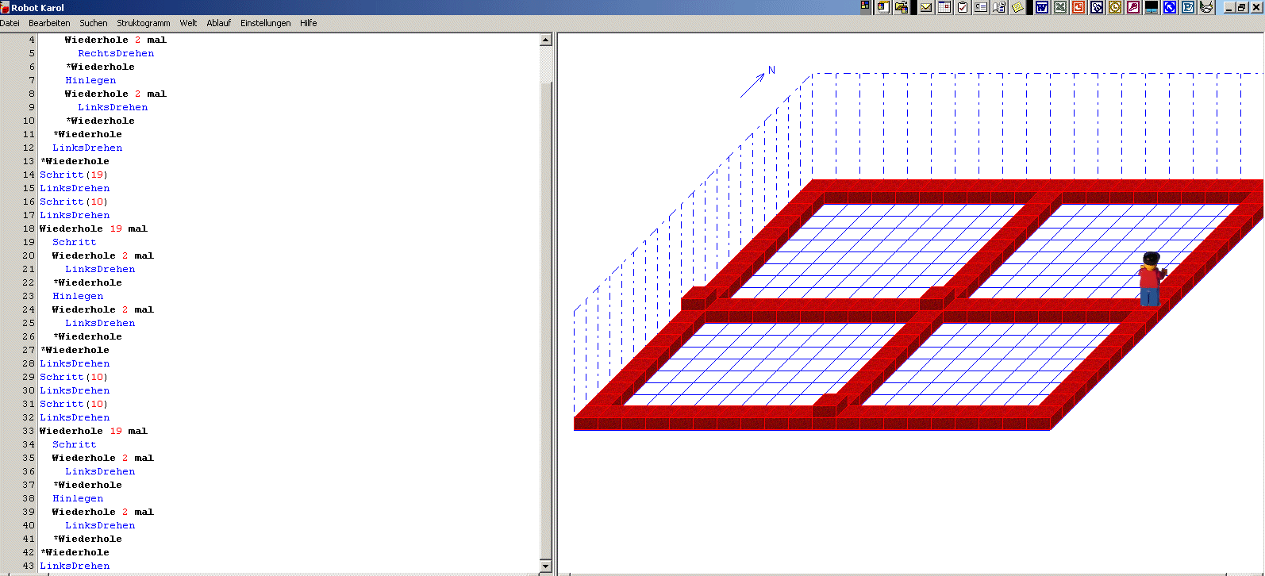The height and width of the screenshot is (576, 1265).
Task: Click the code editor scrollbar down arrow
Action: [545, 566]
